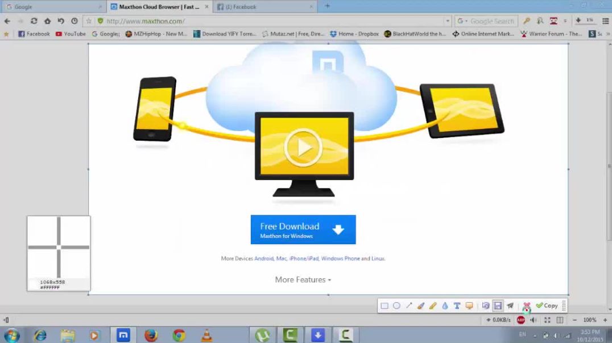Cancel the screen capture with the red X
This screenshot has width=612, height=343.
[x=527, y=306]
